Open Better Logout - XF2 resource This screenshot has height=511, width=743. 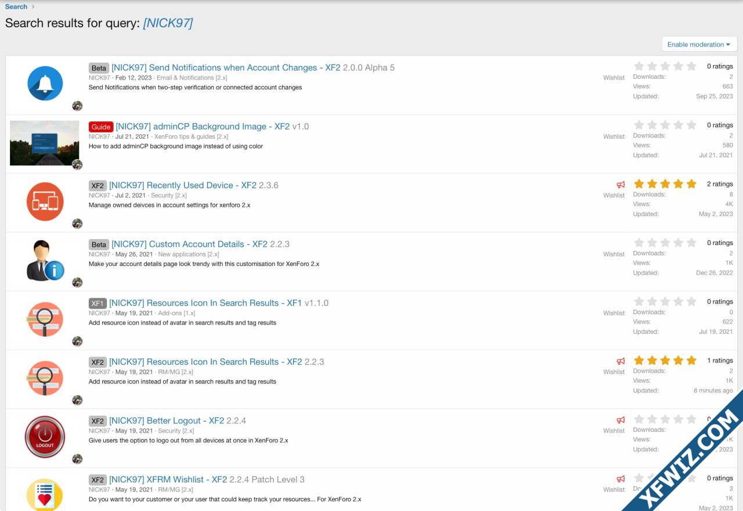pyautogui.click(x=167, y=420)
